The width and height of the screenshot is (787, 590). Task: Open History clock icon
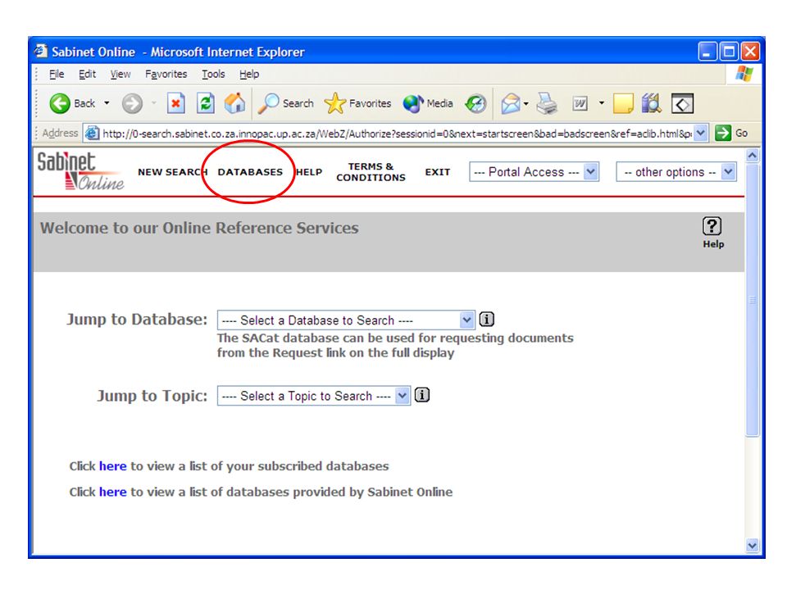(x=475, y=104)
